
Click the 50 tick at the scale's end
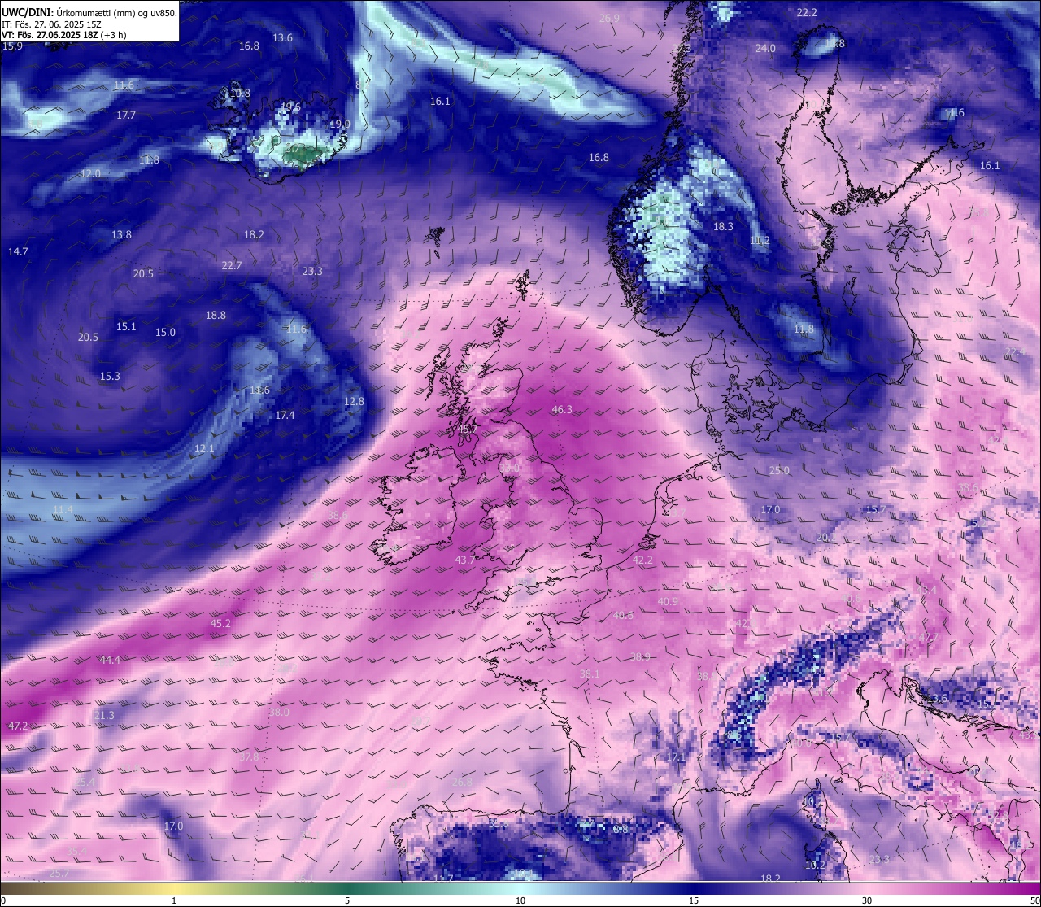(x=1034, y=900)
